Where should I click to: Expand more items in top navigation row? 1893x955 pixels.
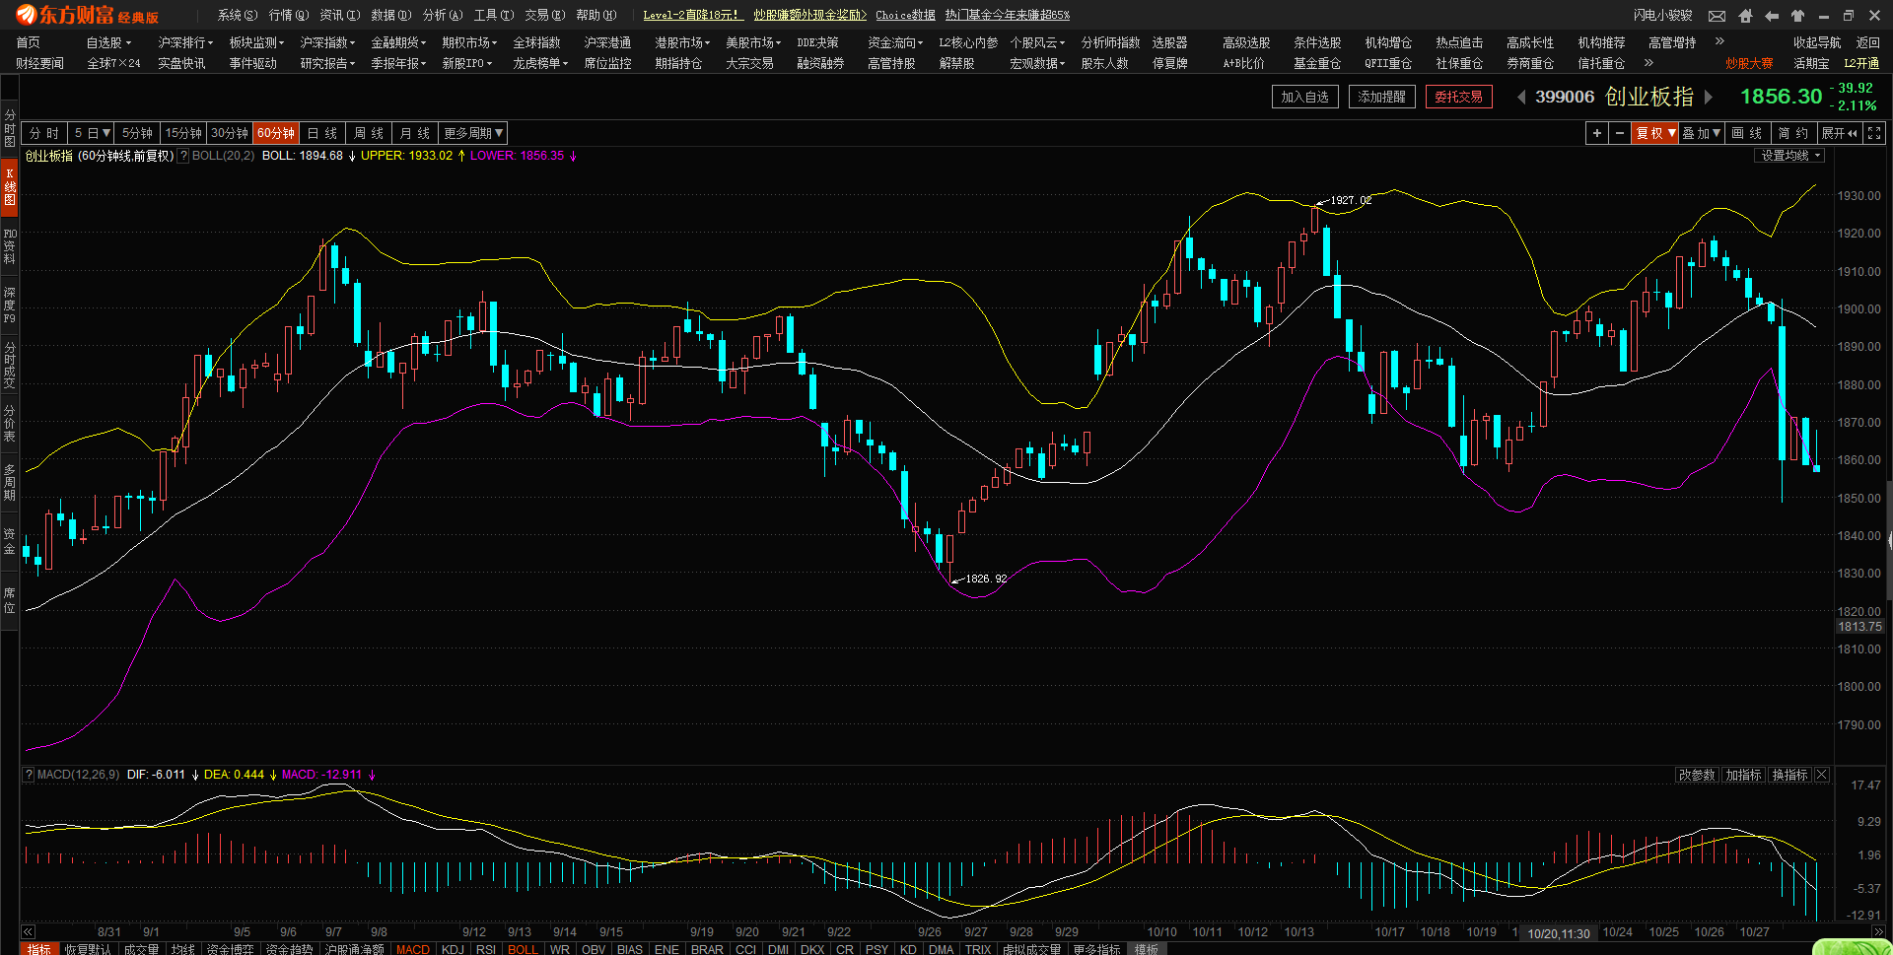[1719, 41]
